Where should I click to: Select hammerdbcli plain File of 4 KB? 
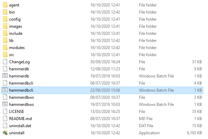click(102, 83)
